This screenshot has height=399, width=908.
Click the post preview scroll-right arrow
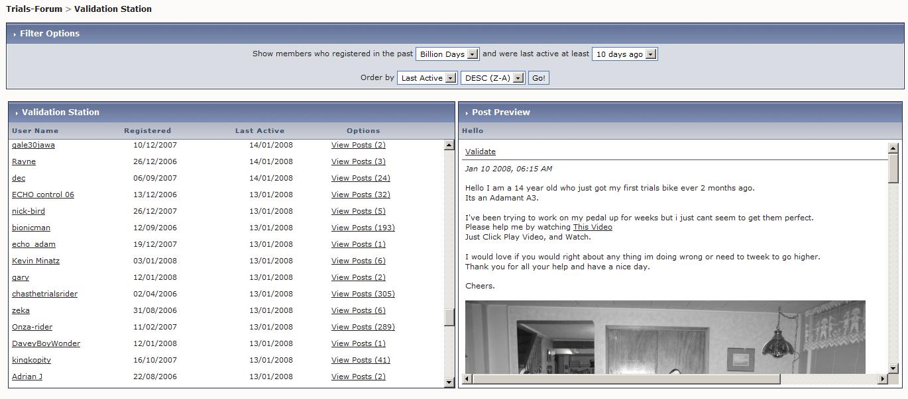coord(882,378)
